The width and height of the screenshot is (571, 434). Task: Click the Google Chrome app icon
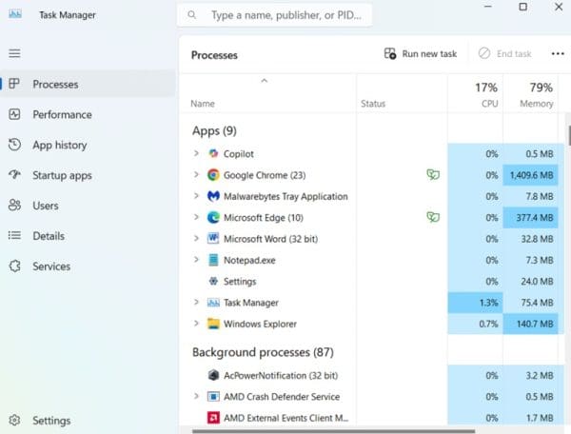(214, 175)
